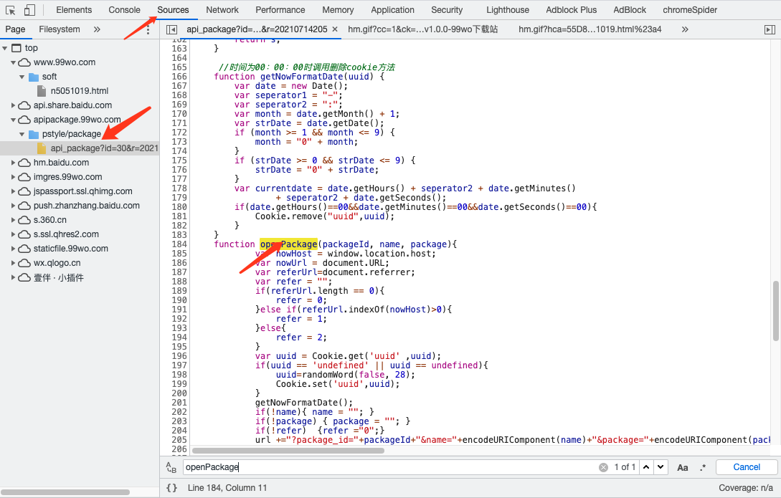This screenshot has height=498, width=781.
Task: Collapse the www.99wo.com domain node
Action: point(14,62)
